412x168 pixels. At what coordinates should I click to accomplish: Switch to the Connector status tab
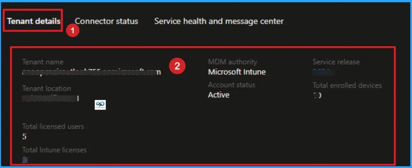click(x=106, y=21)
